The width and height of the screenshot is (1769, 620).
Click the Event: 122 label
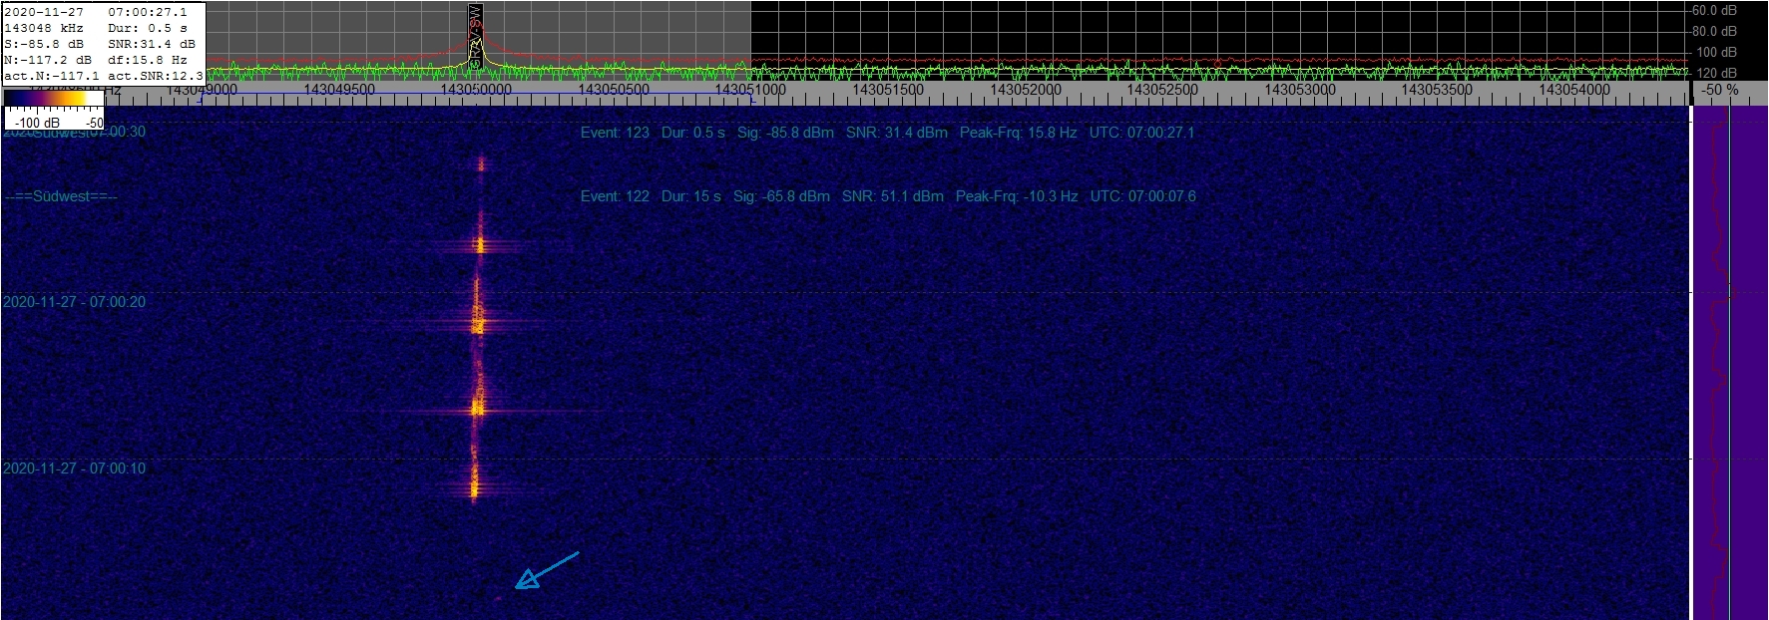(615, 196)
